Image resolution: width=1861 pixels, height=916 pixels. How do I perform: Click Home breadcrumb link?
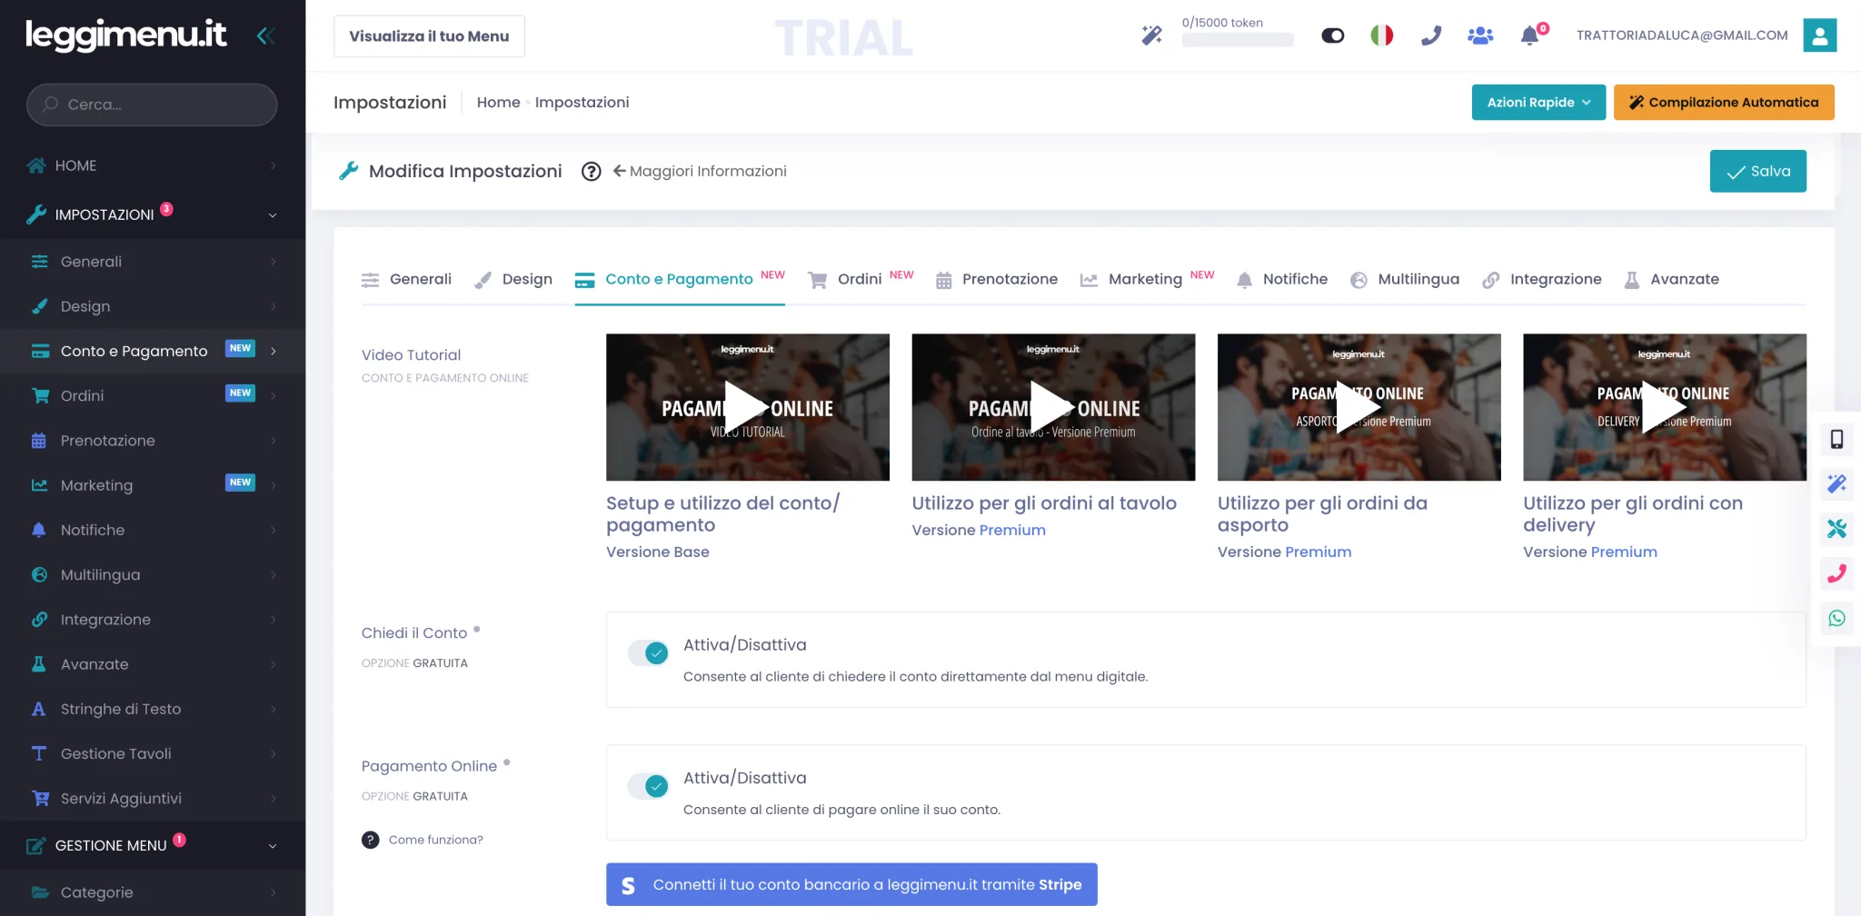click(x=498, y=103)
